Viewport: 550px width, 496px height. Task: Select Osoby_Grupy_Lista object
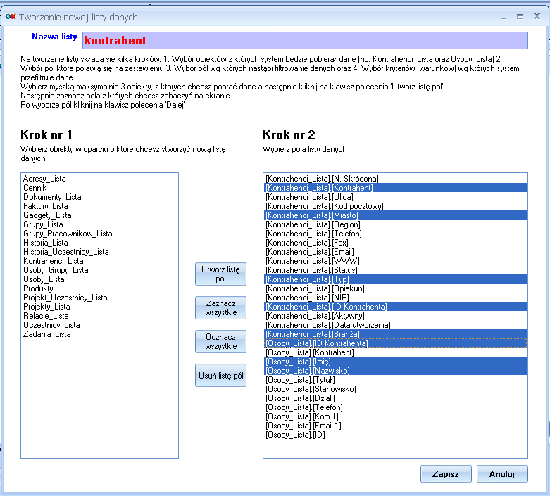tap(99, 270)
